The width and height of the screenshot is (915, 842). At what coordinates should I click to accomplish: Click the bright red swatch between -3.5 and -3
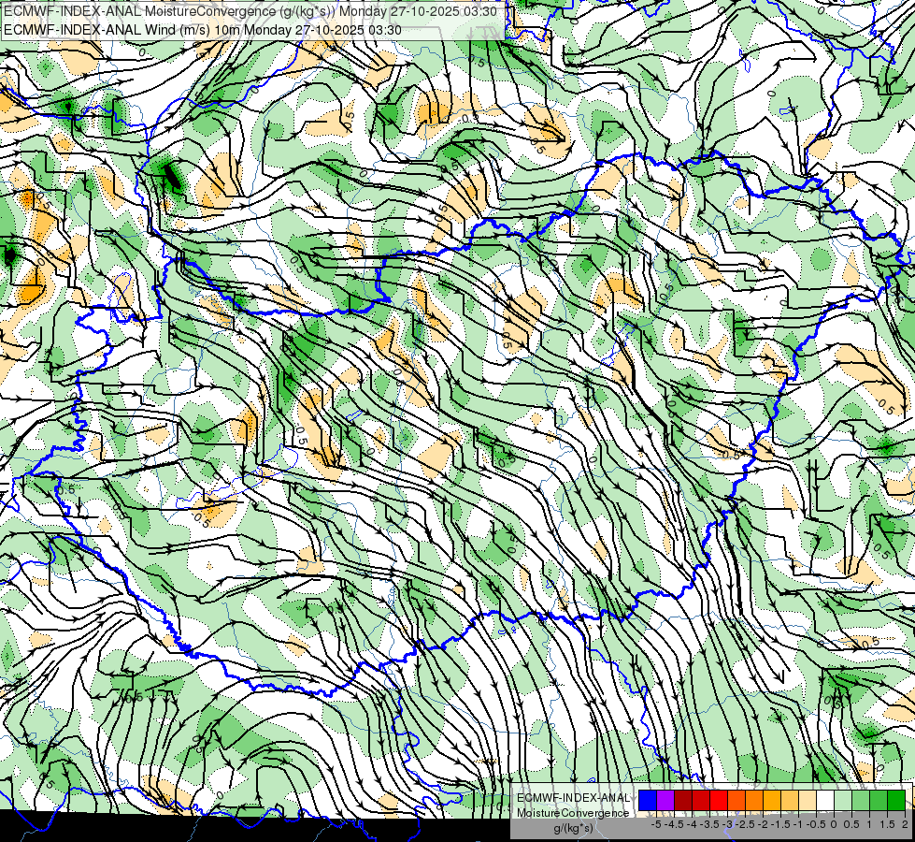coord(719,800)
